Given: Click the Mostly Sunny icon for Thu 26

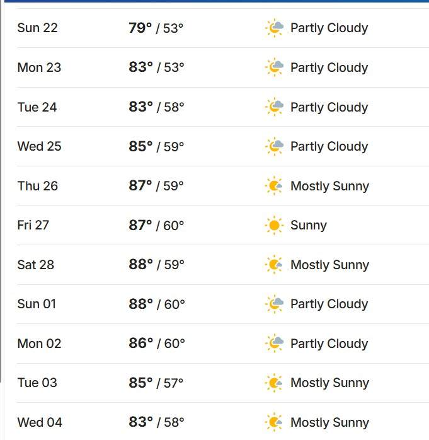Looking at the screenshot, I should [x=274, y=186].
